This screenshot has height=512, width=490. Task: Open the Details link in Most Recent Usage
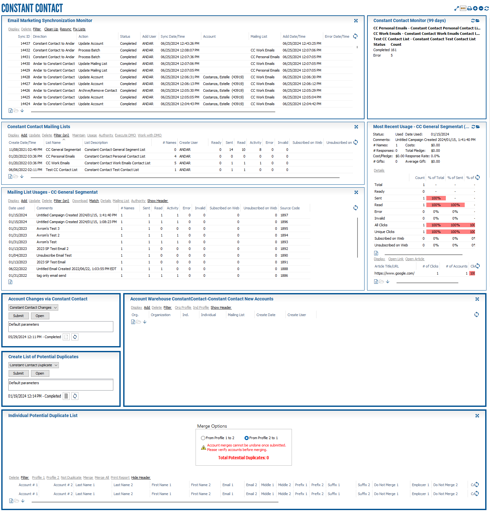pyautogui.click(x=379, y=171)
